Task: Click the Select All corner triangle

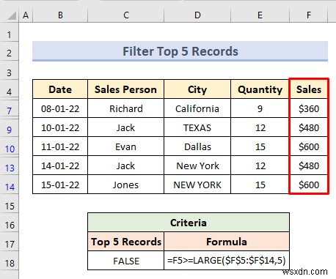Action: click(x=12, y=16)
